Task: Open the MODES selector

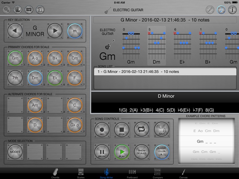Action: coord(15,152)
